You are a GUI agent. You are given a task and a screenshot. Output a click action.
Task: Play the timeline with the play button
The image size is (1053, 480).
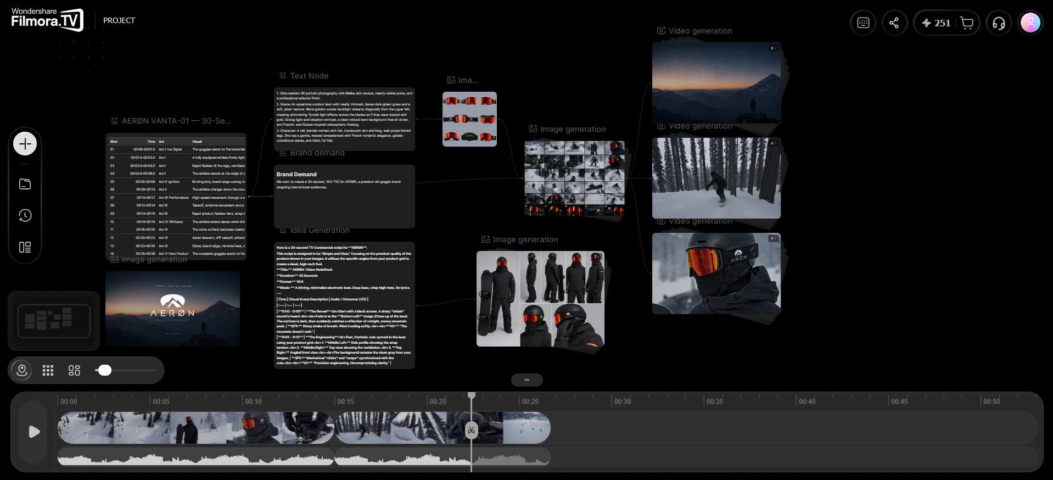pos(34,432)
